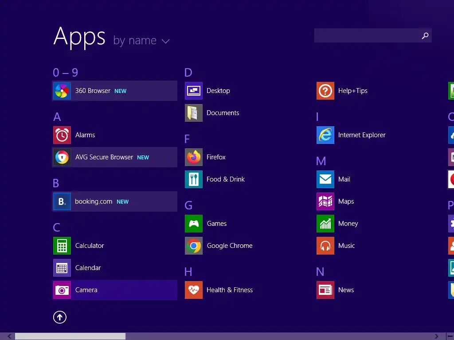This screenshot has height=340, width=454.
Task: Open the Mail app icon
Action: click(x=325, y=179)
